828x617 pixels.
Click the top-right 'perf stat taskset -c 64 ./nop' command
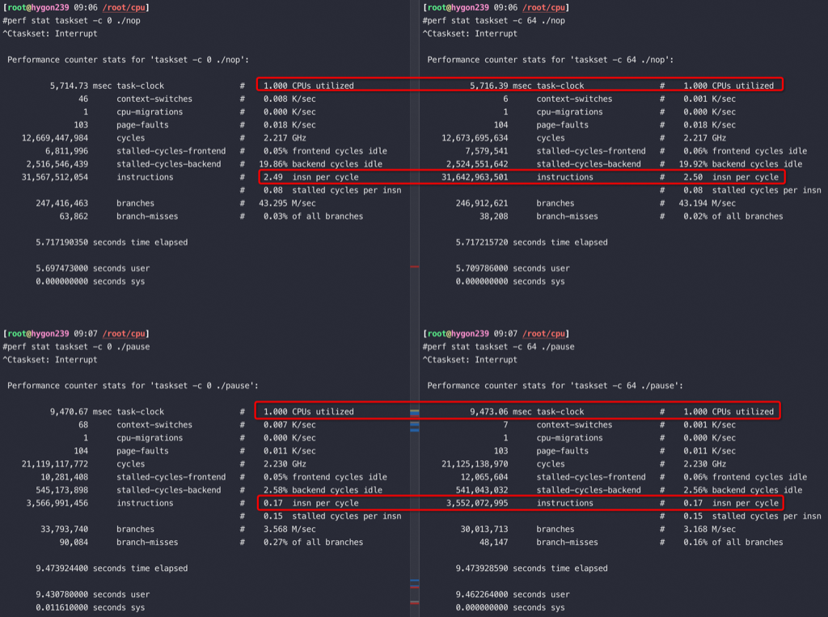pyautogui.click(x=493, y=21)
